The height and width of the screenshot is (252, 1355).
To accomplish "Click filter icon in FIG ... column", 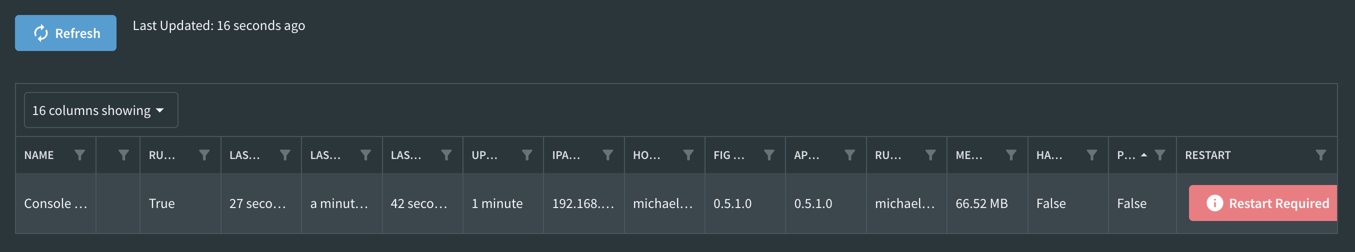I will pyautogui.click(x=769, y=154).
